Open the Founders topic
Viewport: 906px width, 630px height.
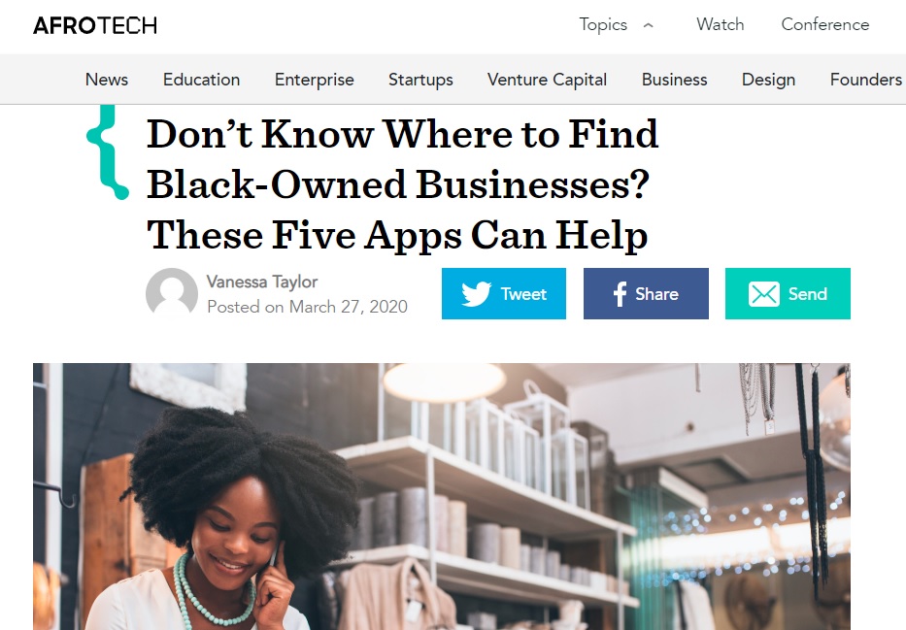coord(865,79)
